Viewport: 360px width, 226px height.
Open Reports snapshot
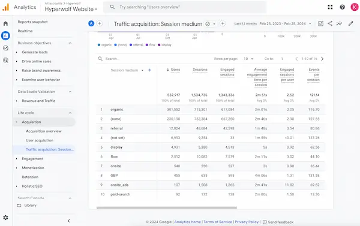[x=32, y=22]
